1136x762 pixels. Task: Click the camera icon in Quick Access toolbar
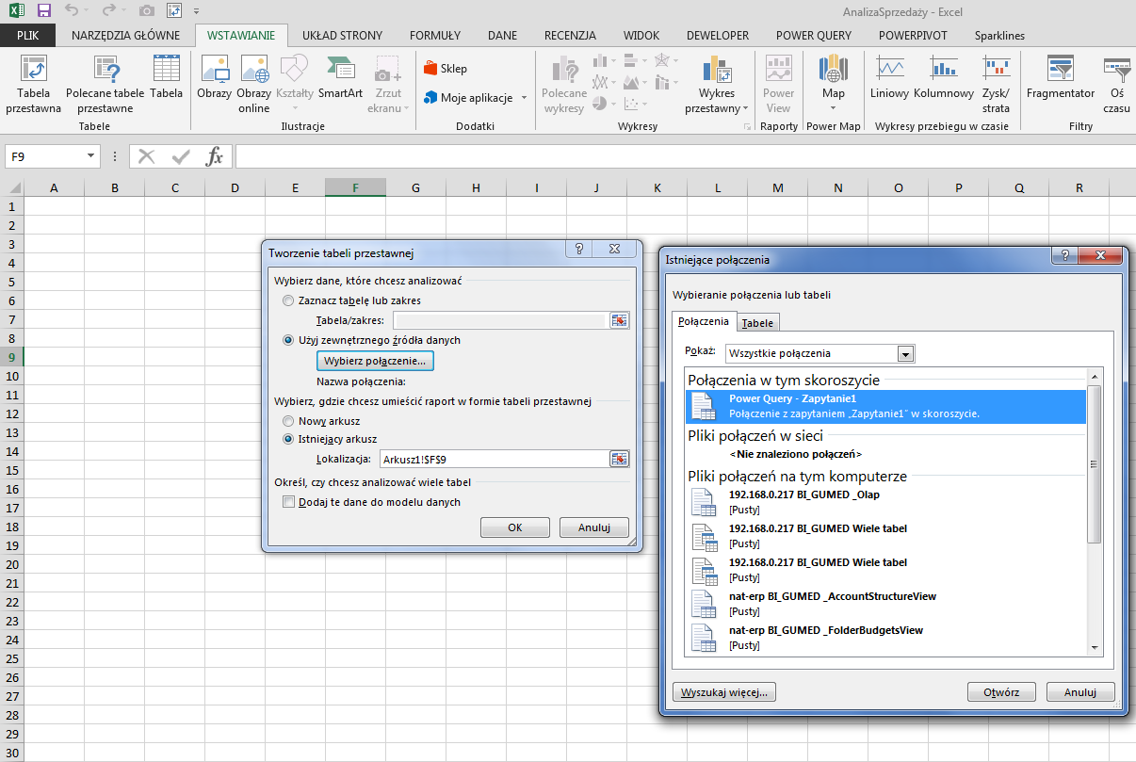point(146,11)
